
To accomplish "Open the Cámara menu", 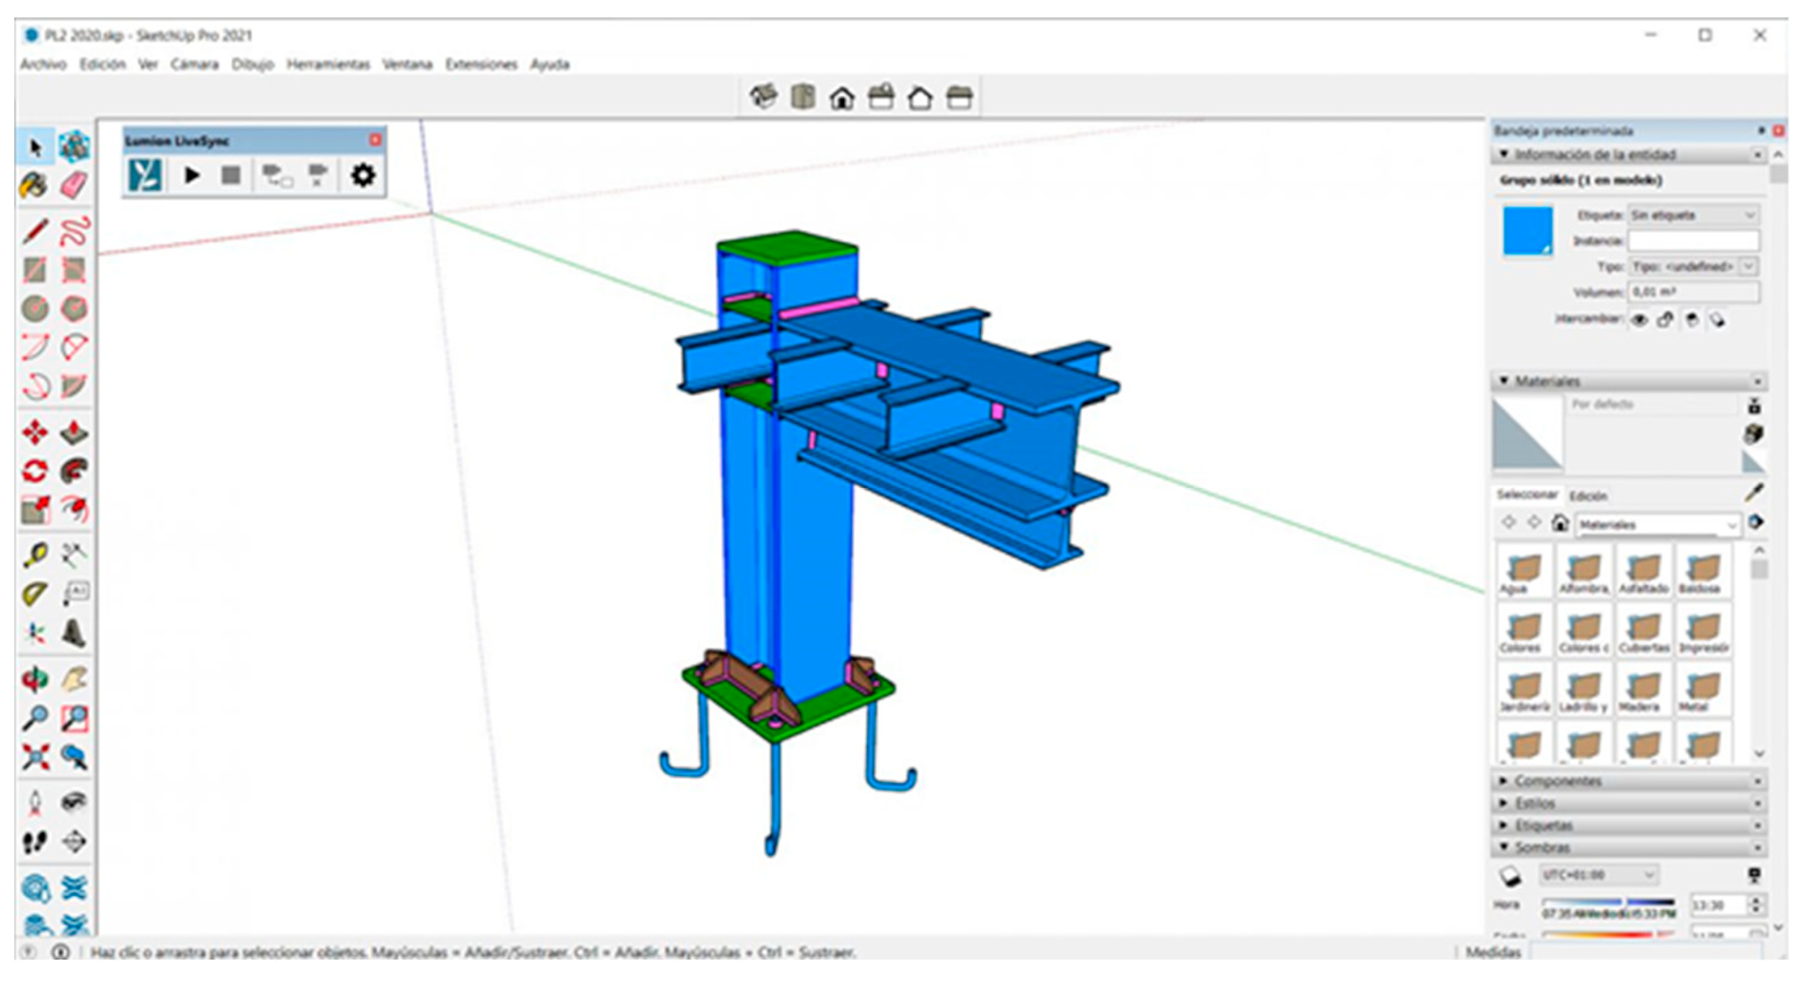I will 194,64.
